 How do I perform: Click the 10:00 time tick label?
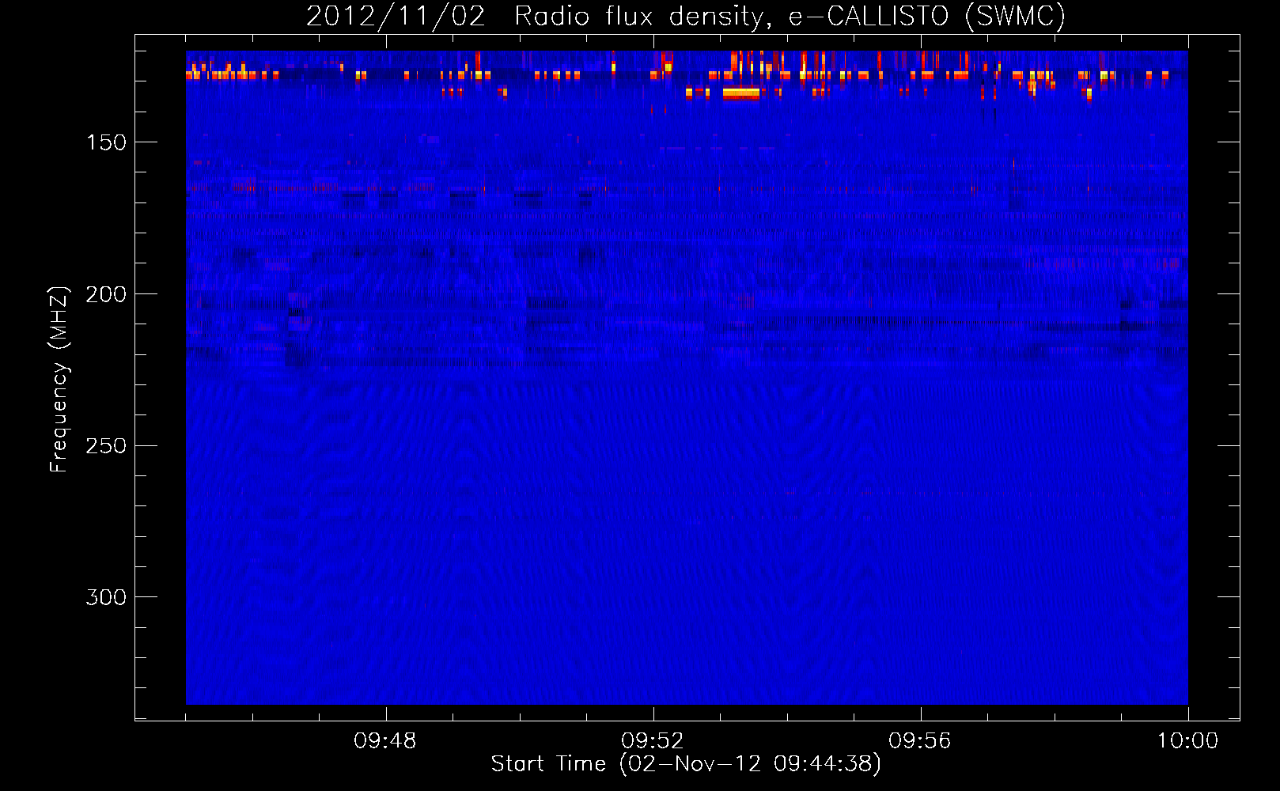(x=1187, y=741)
